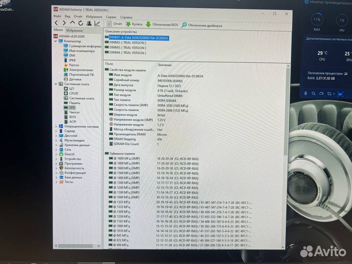Click the Back navigation arrow in AIDA64 toolbar

click(56, 23)
